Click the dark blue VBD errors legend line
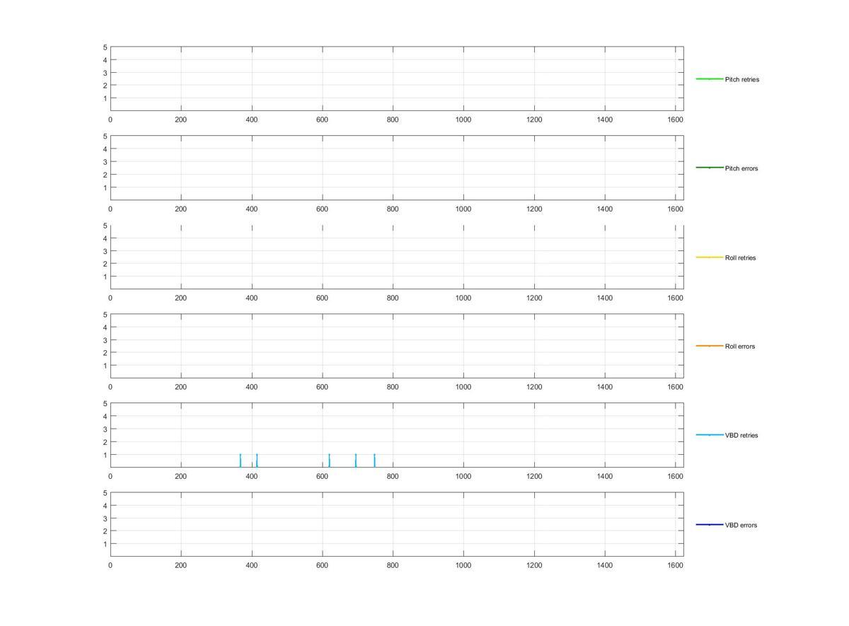849x626 pixels. [x=710, y=524]
